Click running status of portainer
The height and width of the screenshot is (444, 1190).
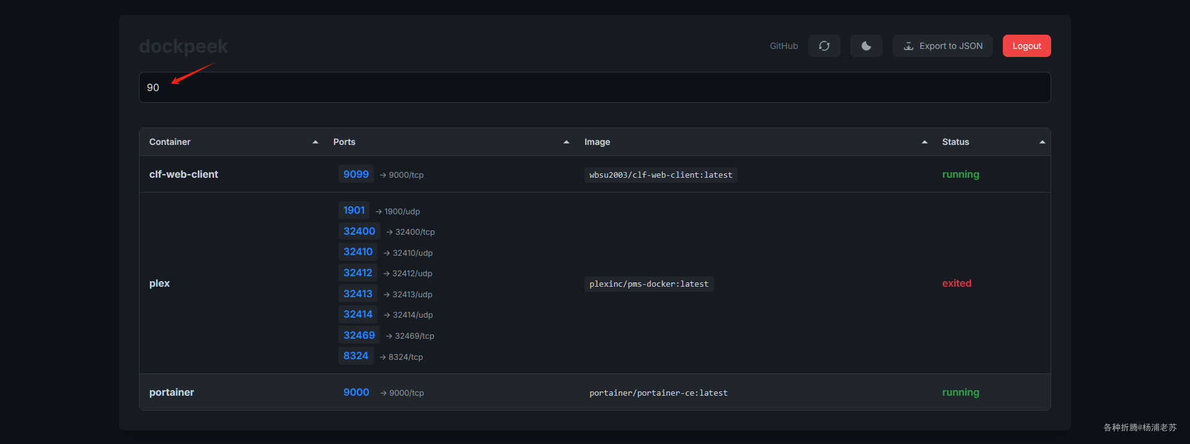point(961,393)
